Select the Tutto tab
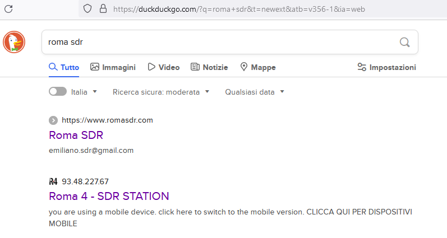447x238 pixels. point(64,67)
